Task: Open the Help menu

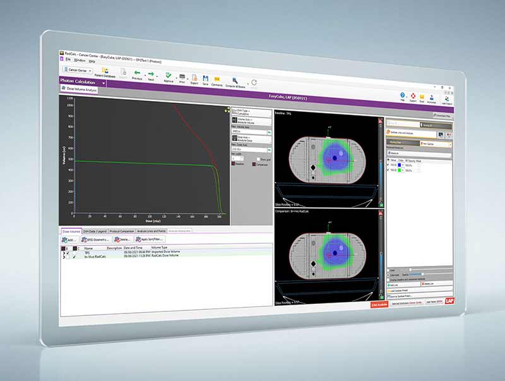Action: point(92,61)
